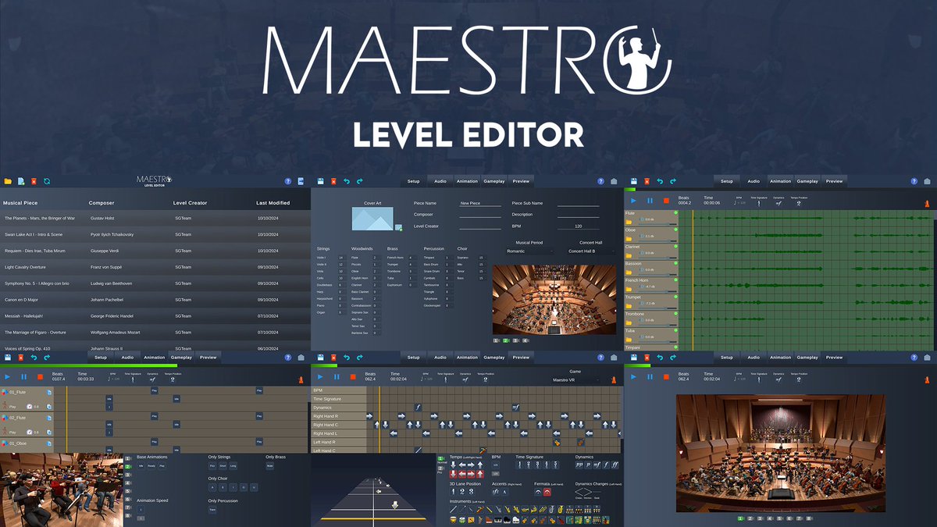Click the f dynamics marker on the Dynamics lane

click(x=419, y=407)
